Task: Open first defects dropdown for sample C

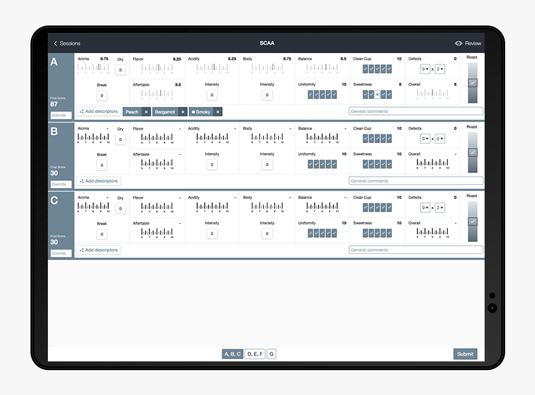Action: click(425, 208)
